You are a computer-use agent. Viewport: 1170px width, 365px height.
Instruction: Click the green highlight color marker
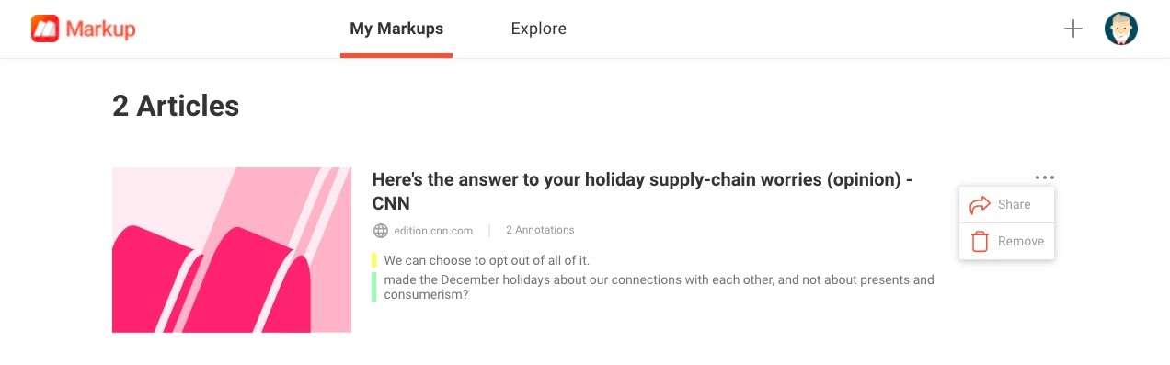click(x=374, y=287)
